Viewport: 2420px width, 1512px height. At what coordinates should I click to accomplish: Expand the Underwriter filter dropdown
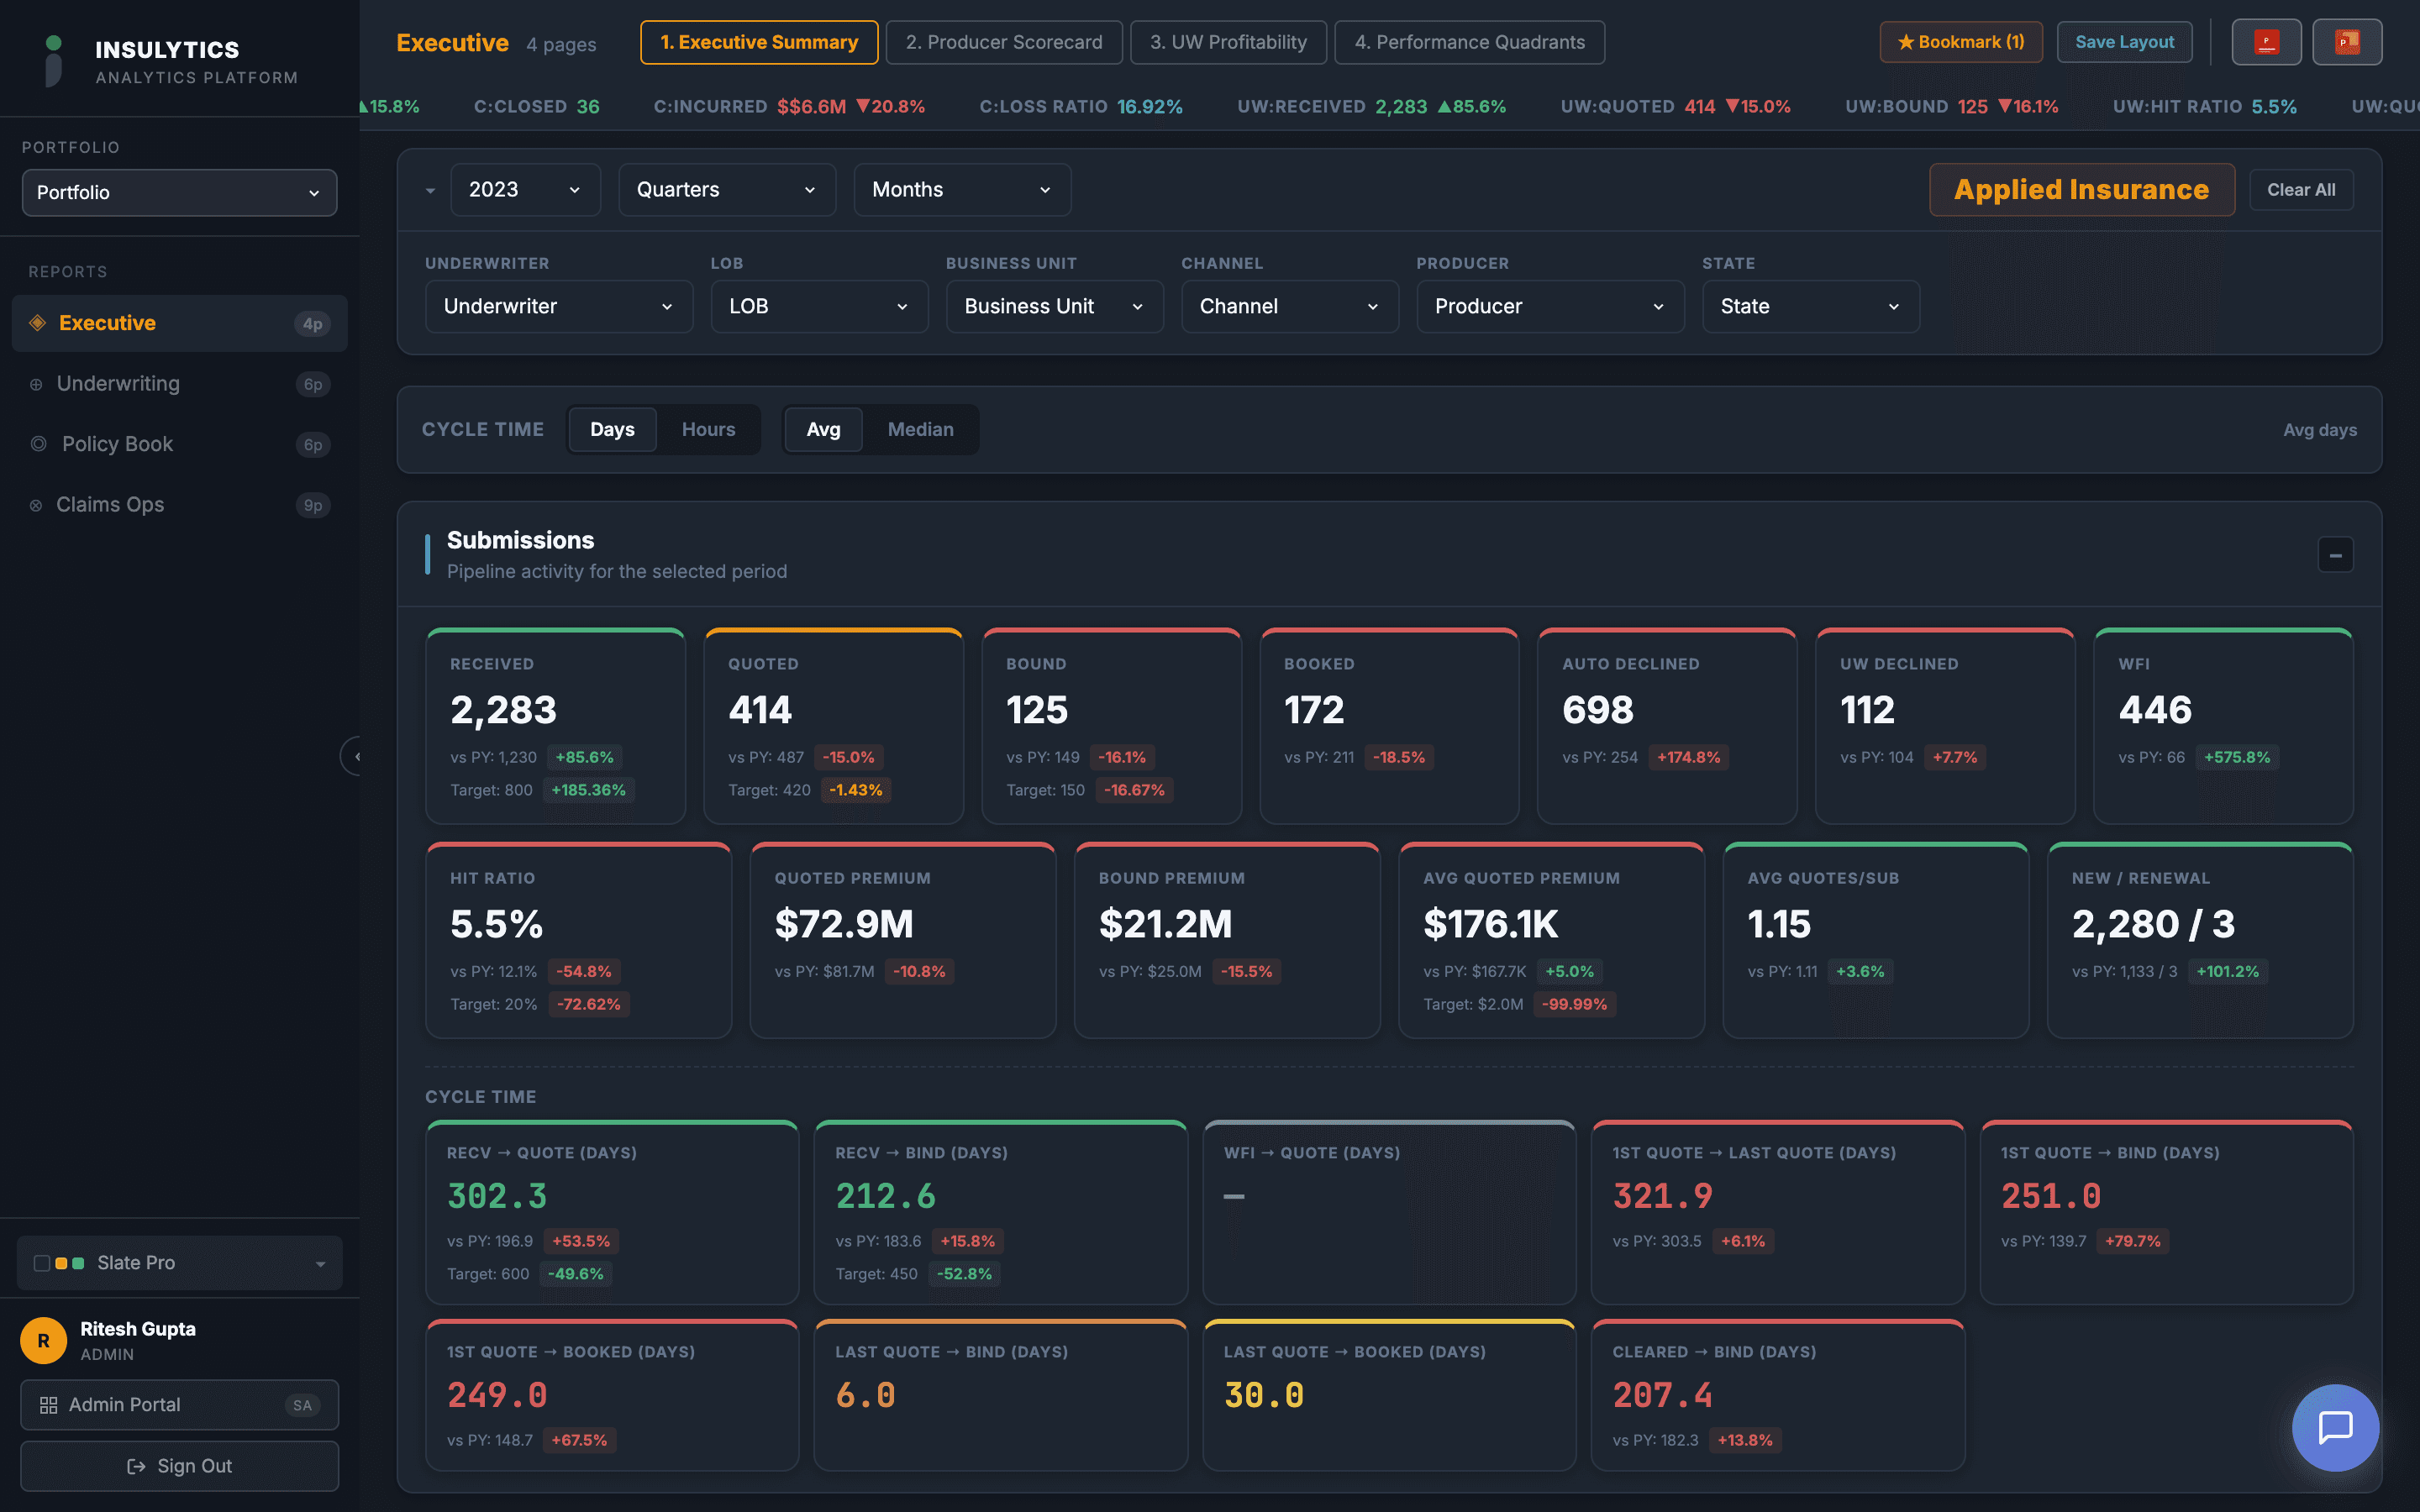559,306
